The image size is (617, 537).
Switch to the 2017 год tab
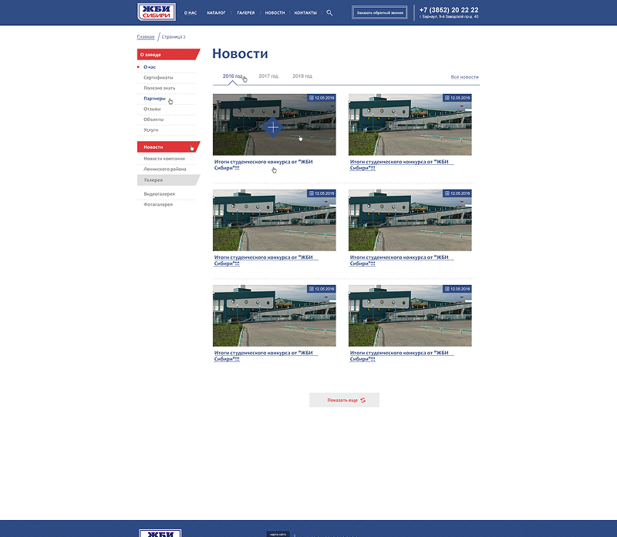tap(268, 76)
